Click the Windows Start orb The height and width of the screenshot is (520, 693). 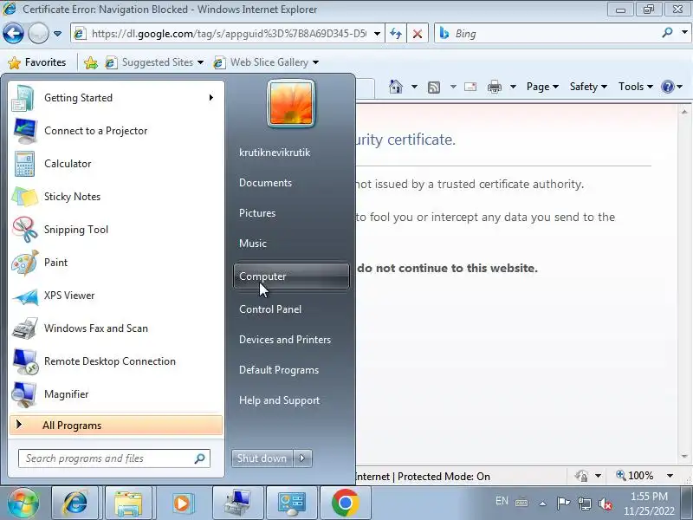(x=23, y=503)
